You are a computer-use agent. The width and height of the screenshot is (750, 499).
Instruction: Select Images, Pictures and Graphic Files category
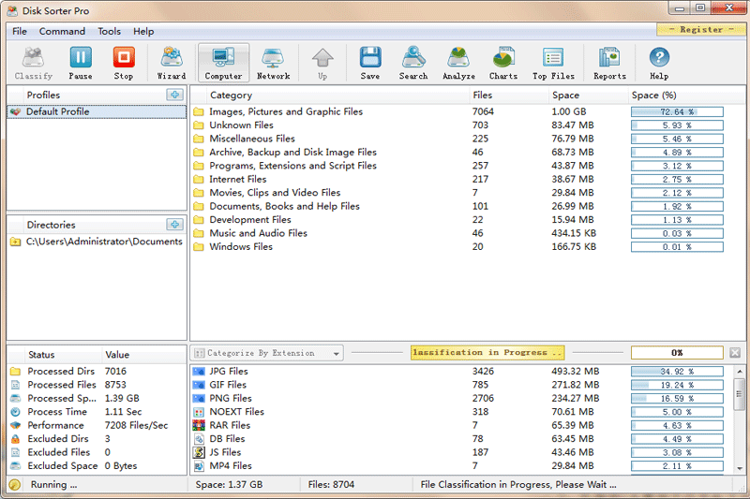(x=286, y=112)
